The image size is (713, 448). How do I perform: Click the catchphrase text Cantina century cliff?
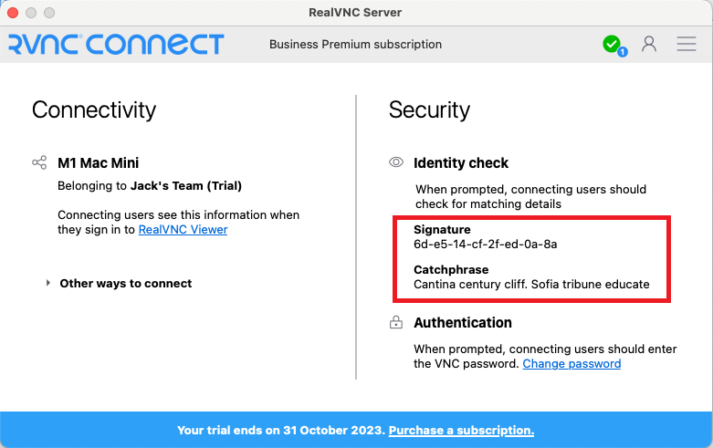(471, 284)
